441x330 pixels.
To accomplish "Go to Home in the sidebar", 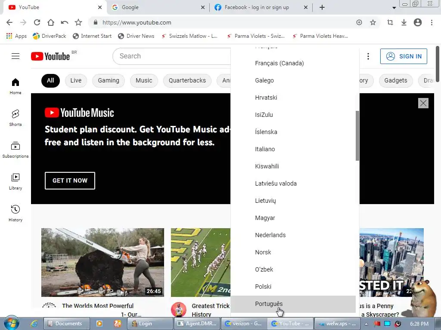I will [16, 86].
